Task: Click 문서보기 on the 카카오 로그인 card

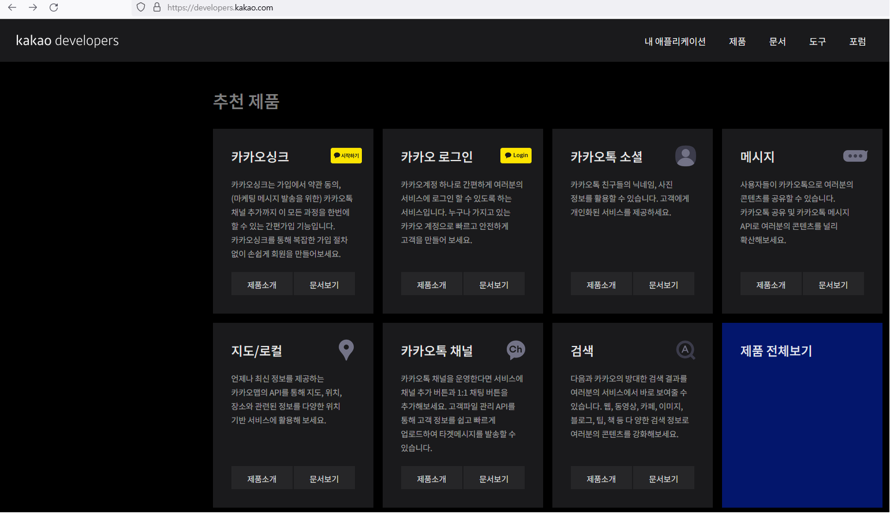Action: [494, 284]
